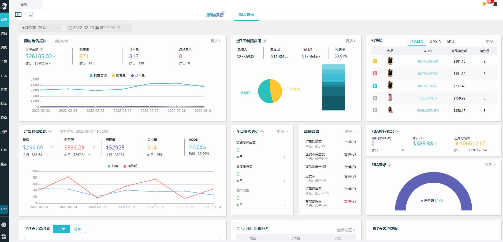
Task: Toggle 扣费 legend in the ad chart
Action: pos(113,166)
